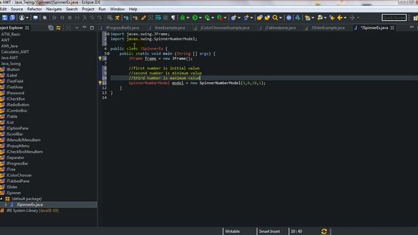Toggle Word Wrap toolbar button
This screenshot has width=418, height=235.
tap(158, 18)
